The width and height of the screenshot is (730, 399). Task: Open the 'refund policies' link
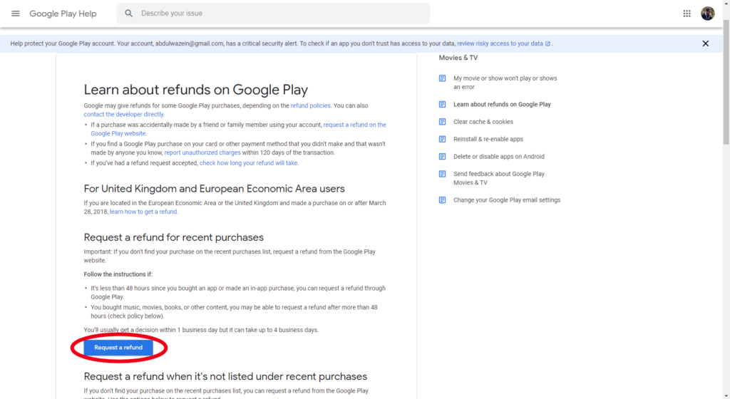pos(311,105)
